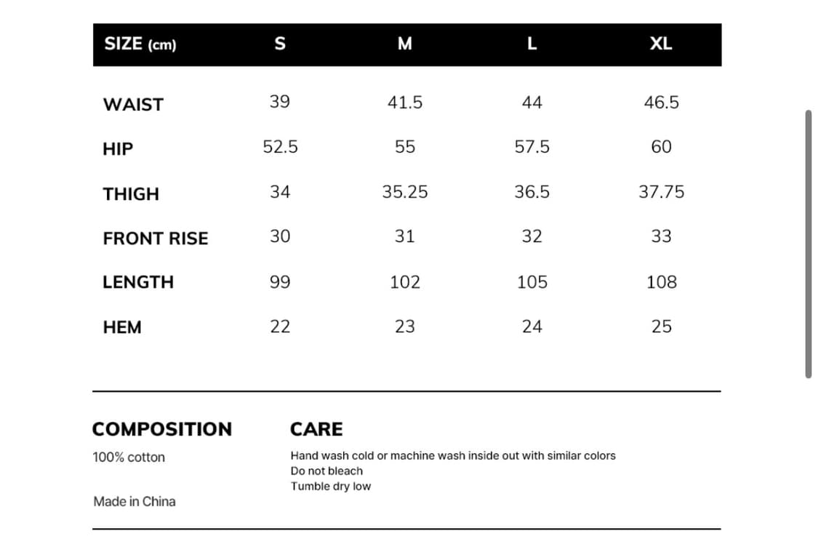818x536 pixels.
Task: Click the LENGTH row label
Action: [138, 282]
